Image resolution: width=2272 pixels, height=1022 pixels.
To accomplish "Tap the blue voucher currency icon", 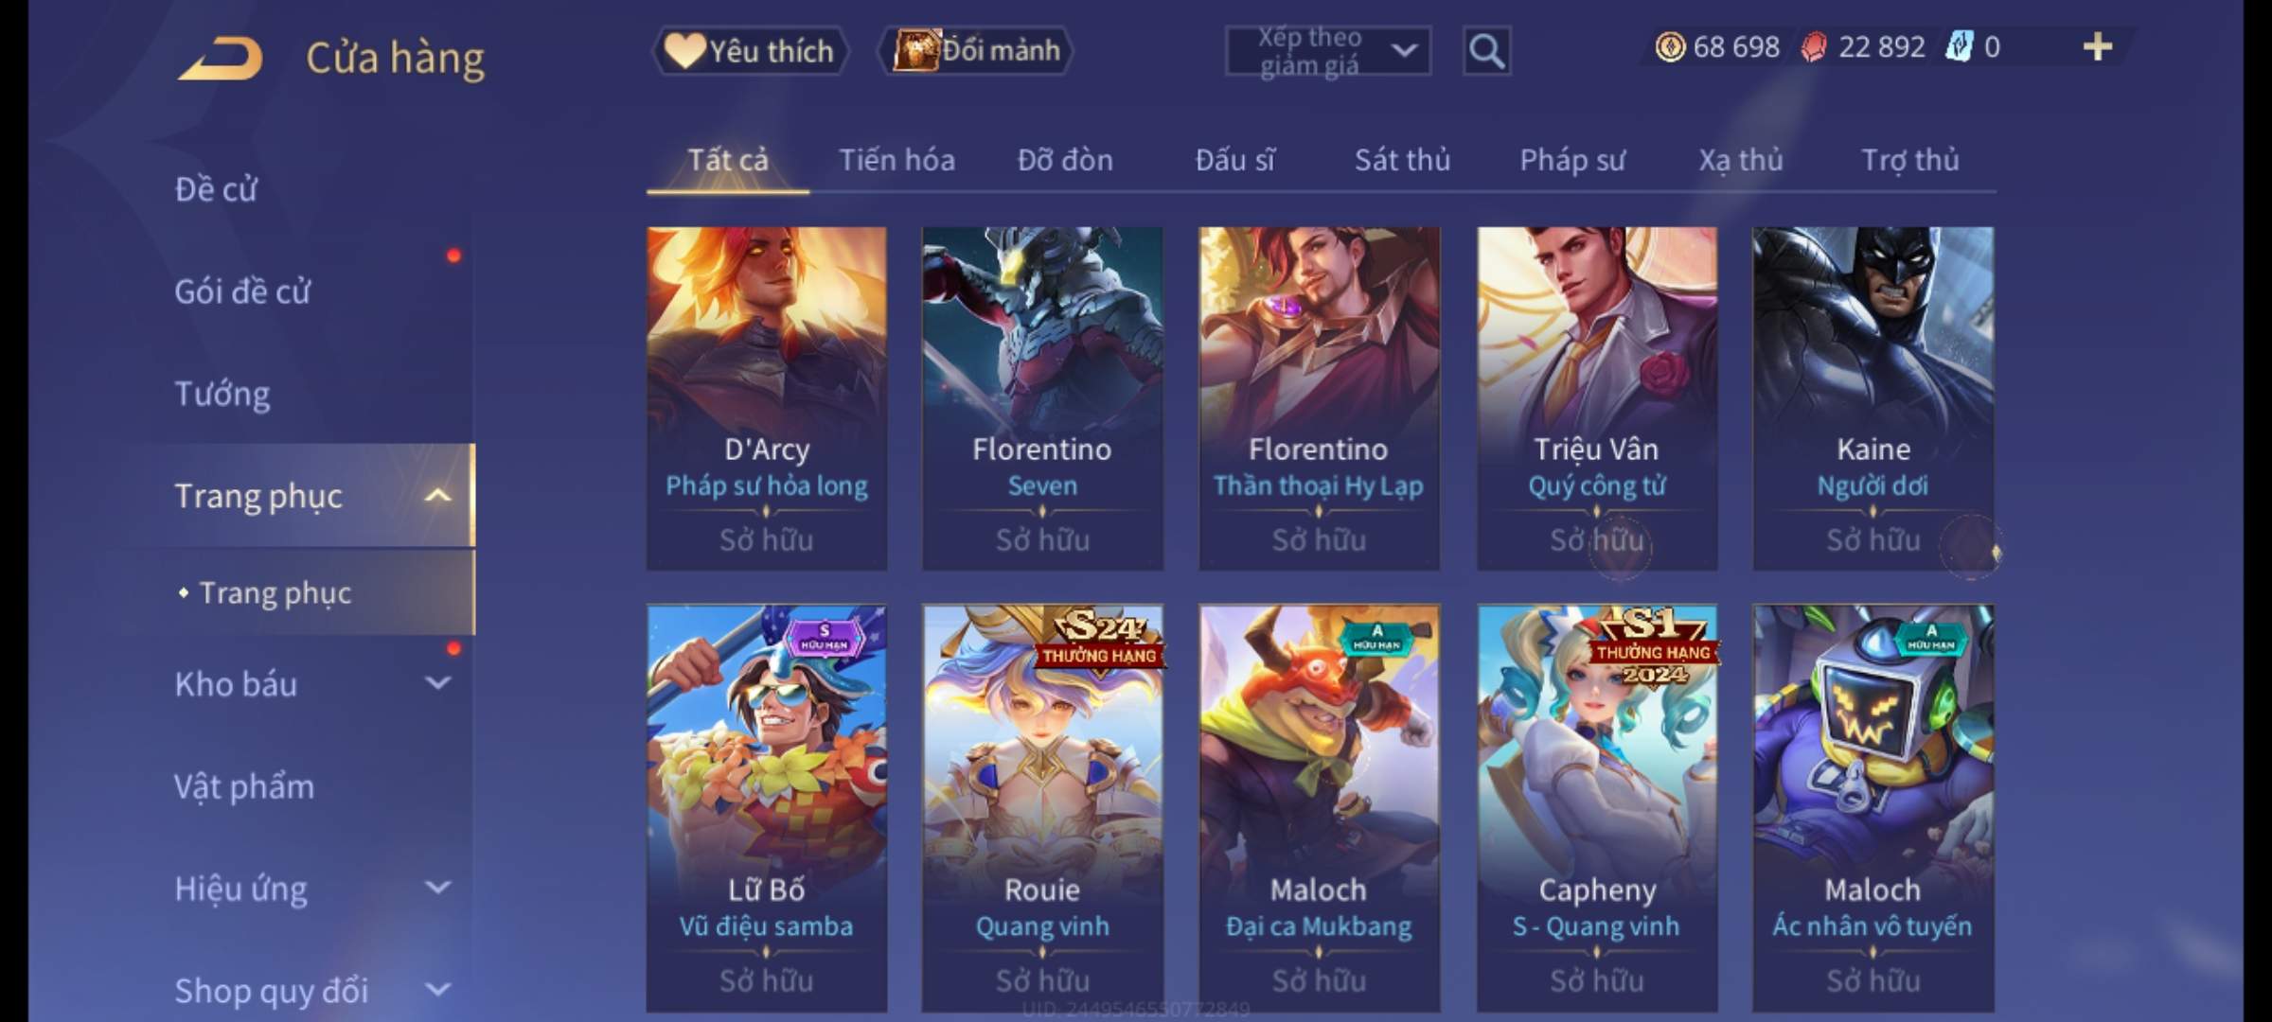I will point(1959,46).
